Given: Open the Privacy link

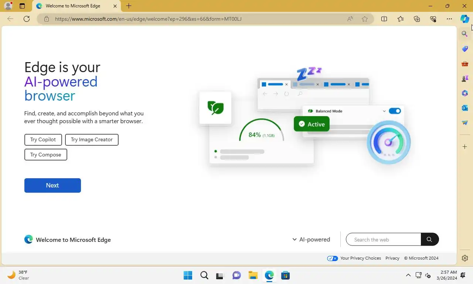Looking at the screenshot, I should coord(392,258).
